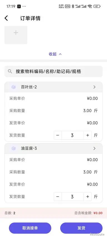The height and width of the screenshot is (238, 107).
Task: Open 百叶丝-2 details via its chevron
Action: tap(94, 87)
